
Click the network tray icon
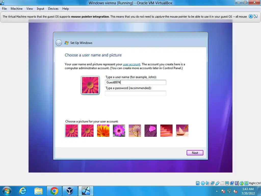tap(229, 191)
